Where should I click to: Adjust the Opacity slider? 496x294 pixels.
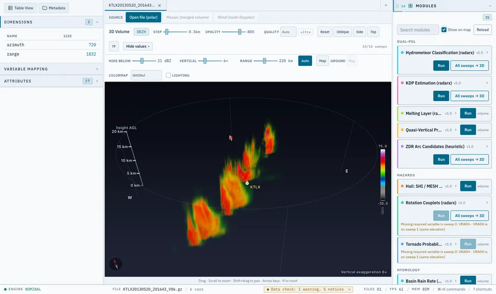click(234, 32)
